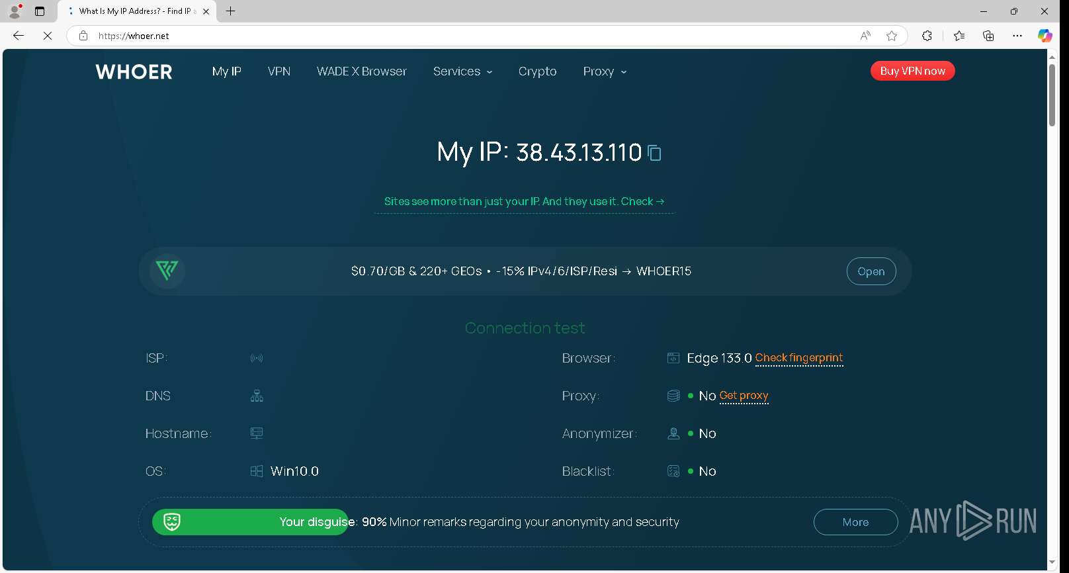Image resolution: width=1069 pixels, height=573 pixels.
Task: Open Copilot sidebar icon
Action: [x=1045, y=36]
